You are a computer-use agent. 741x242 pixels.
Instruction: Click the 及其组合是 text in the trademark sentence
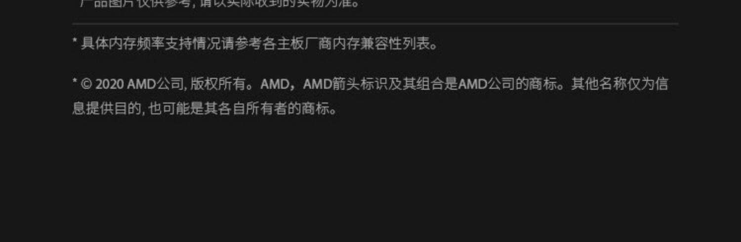point(423,84)
